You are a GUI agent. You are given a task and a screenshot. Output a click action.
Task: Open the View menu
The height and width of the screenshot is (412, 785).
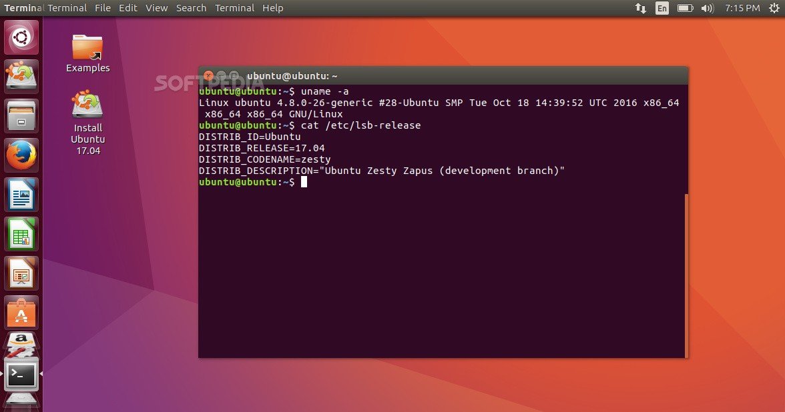[x=157, y=8]
